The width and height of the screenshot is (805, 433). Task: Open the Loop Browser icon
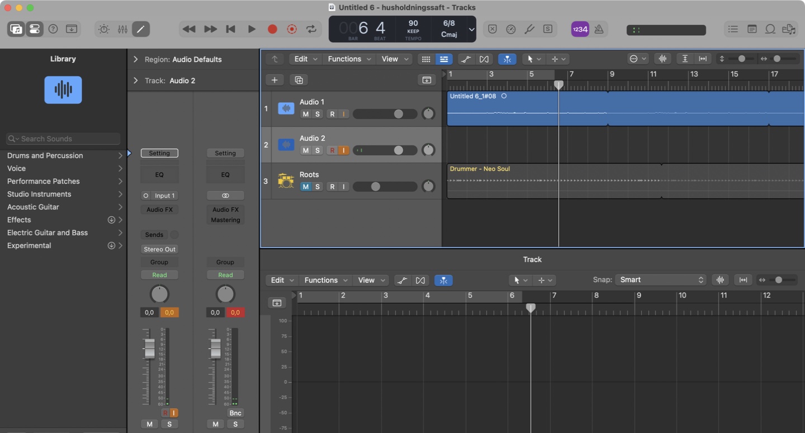pyautogui.click(x=770, y=29)
